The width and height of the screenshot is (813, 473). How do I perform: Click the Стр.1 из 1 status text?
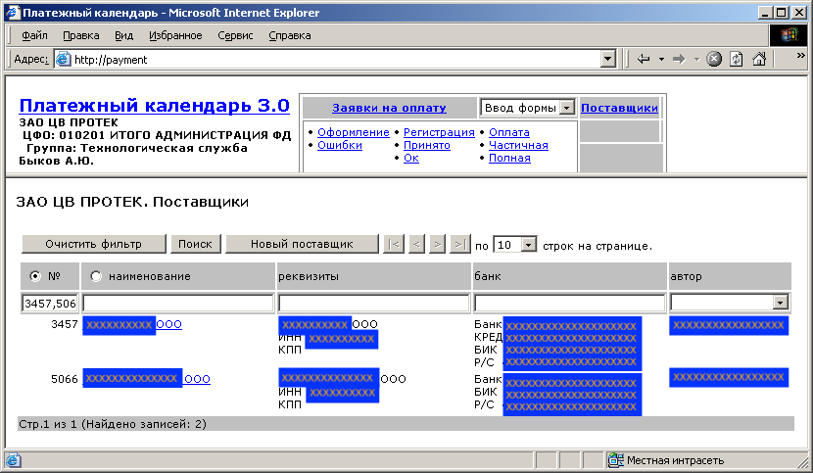[113, 424]
